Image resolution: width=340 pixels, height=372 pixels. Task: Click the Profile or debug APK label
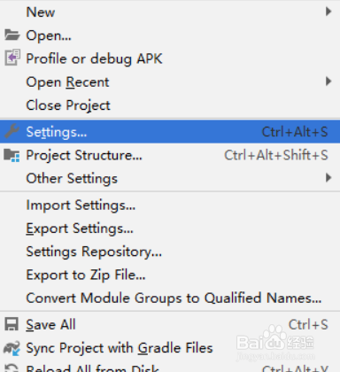point(94,58)
